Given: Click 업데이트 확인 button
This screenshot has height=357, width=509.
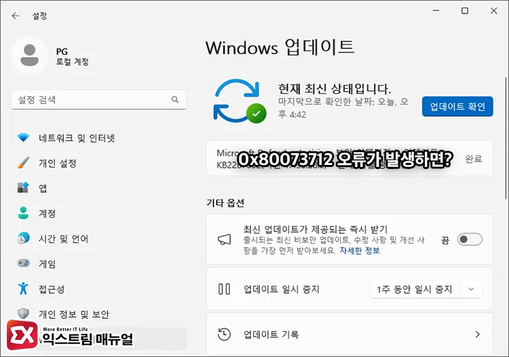Looking at the screenshot, I should (x=457, y=107).
